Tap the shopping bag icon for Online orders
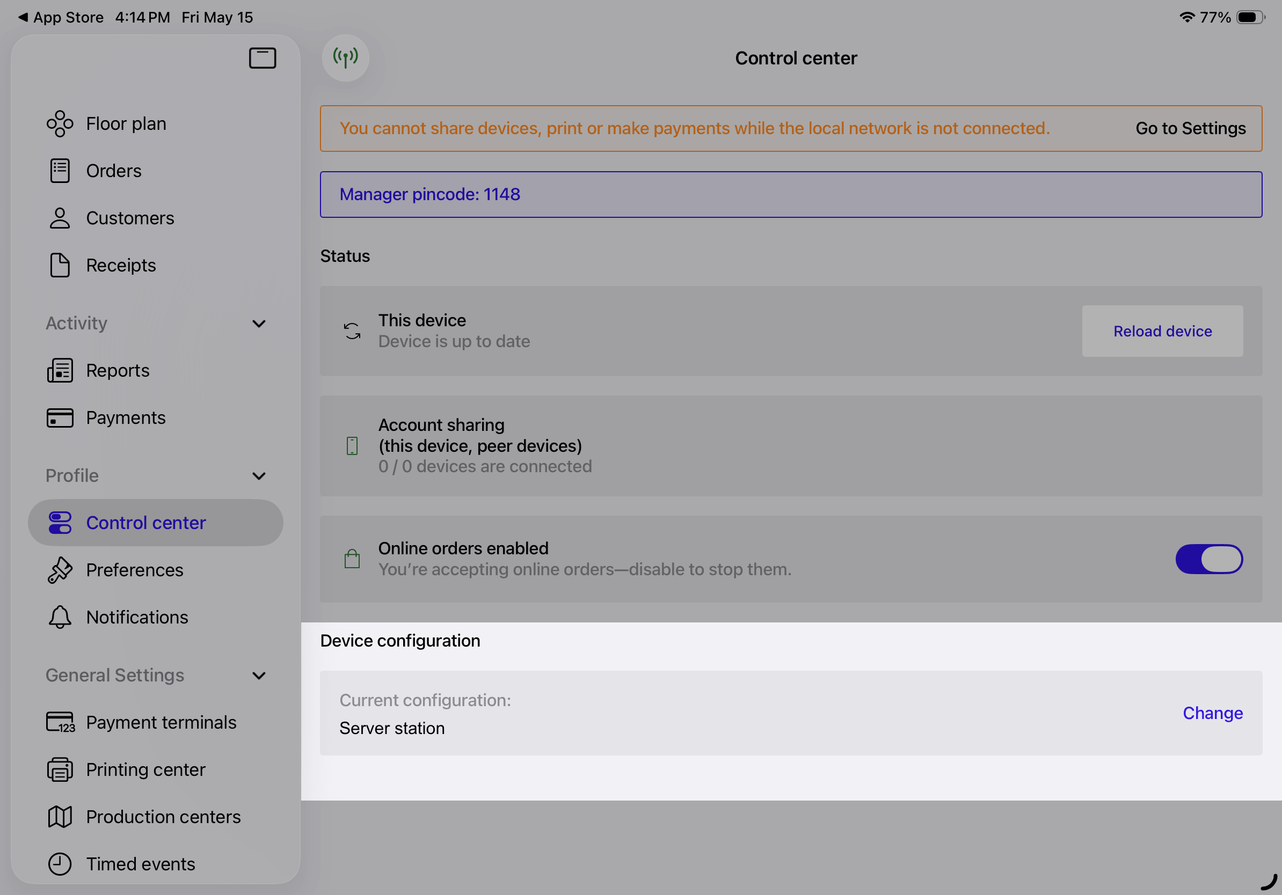This screenshot has width=1282, height=895. (x=352, y=559)
